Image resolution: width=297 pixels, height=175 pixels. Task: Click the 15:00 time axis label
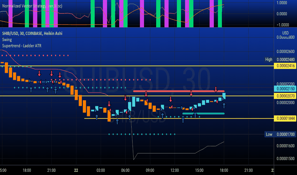199,170
